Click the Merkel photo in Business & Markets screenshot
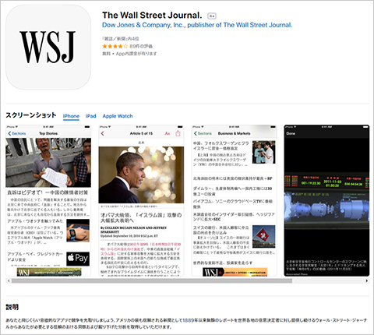374x335 pixels. (x=263, y=152)
